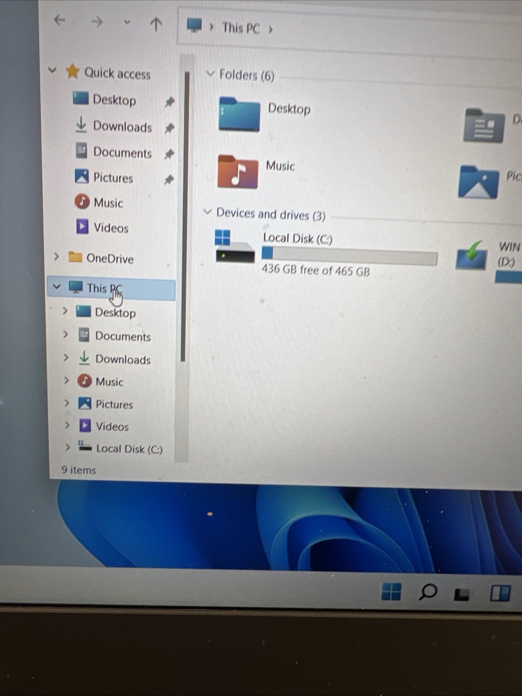Open taskbar Search magnifier
This screenshot has height=696, width=522.
click(x=428, y=592)
